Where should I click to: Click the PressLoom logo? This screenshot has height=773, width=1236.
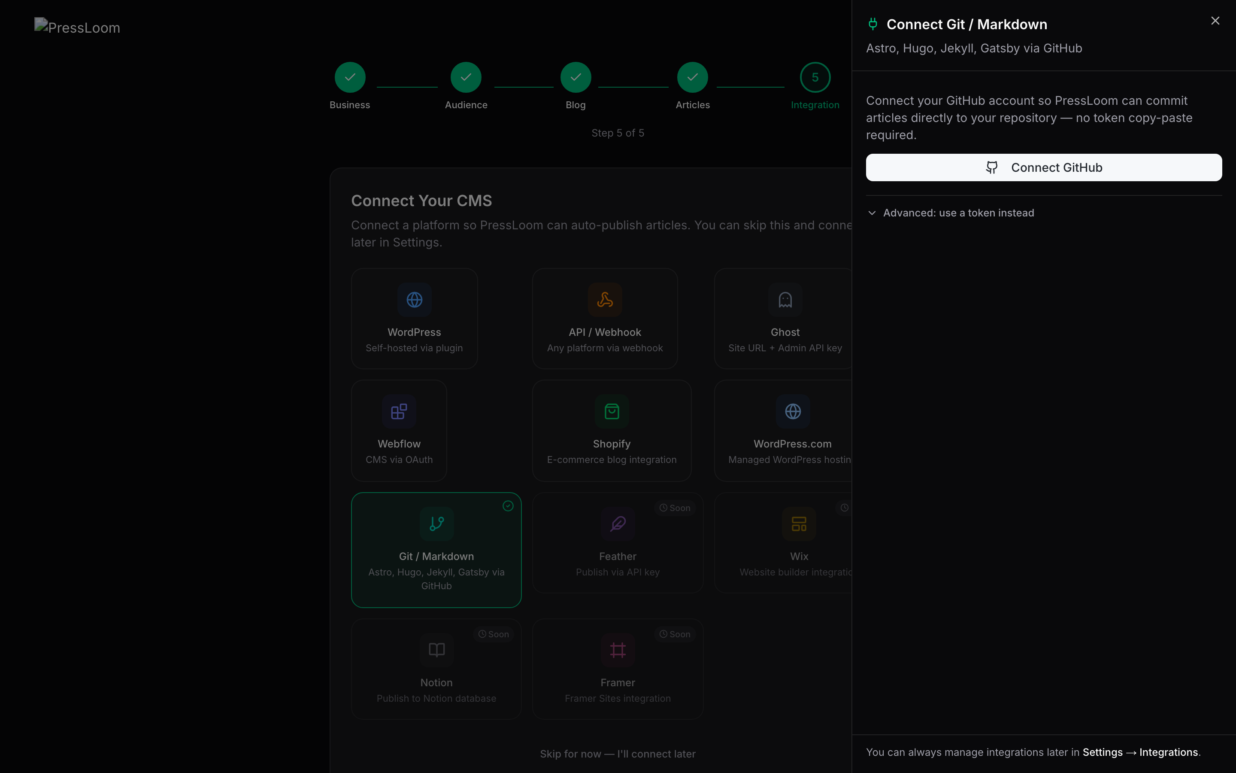tap(77, 27)
